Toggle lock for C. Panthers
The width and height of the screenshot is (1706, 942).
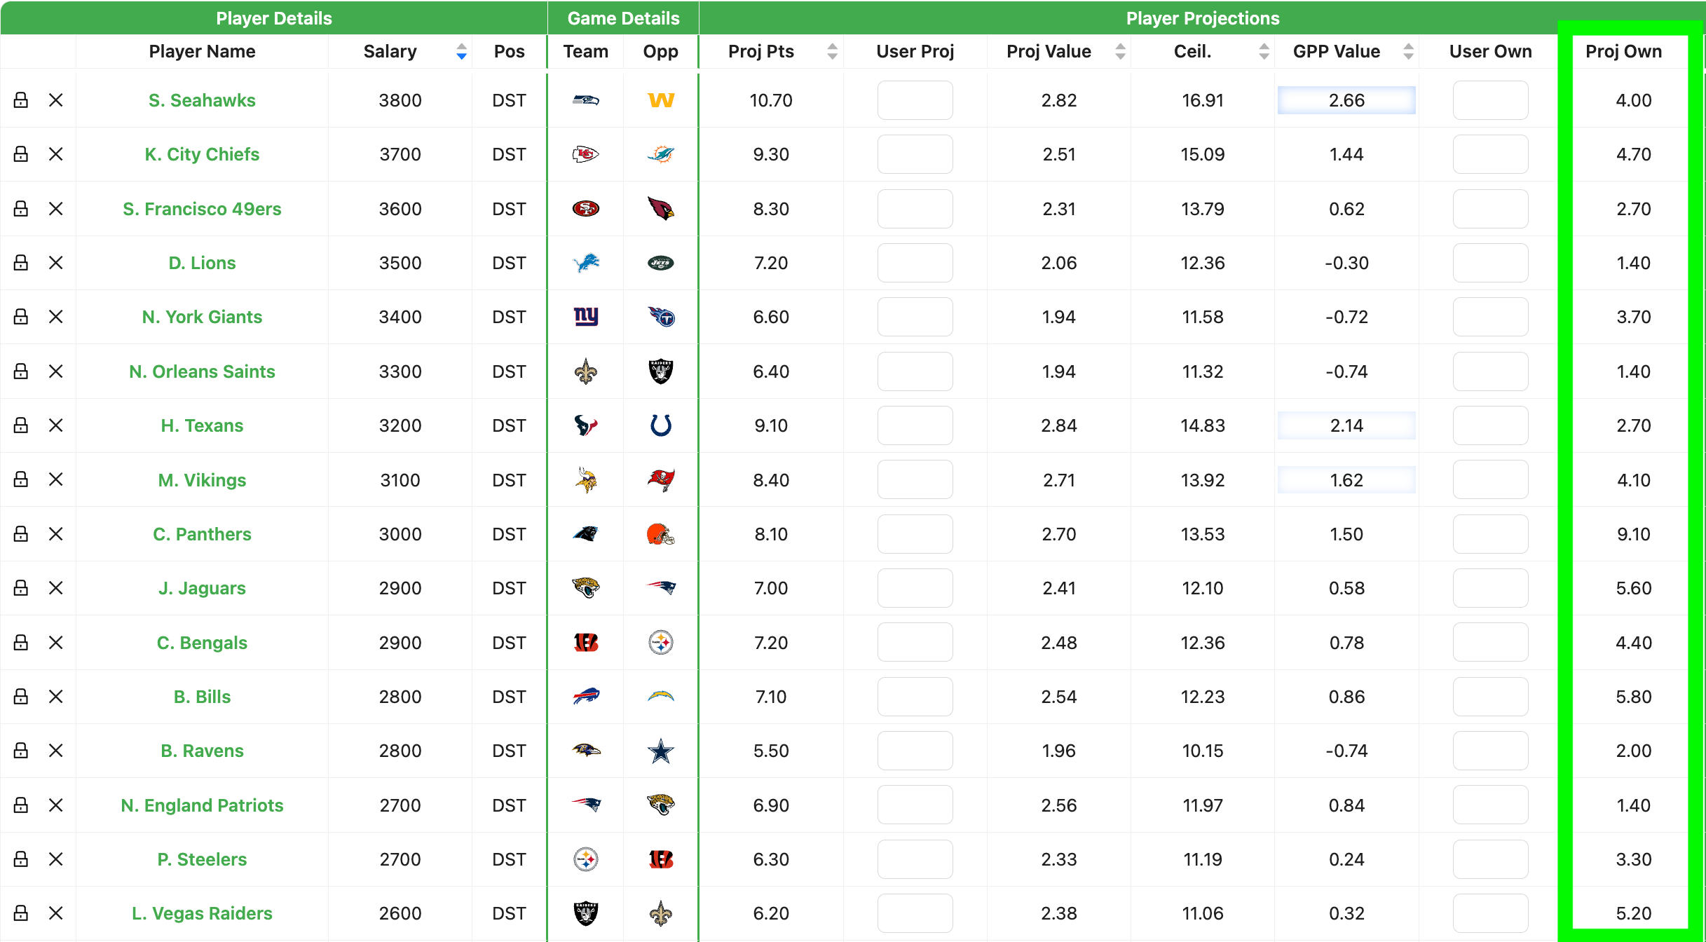(21, 534)
